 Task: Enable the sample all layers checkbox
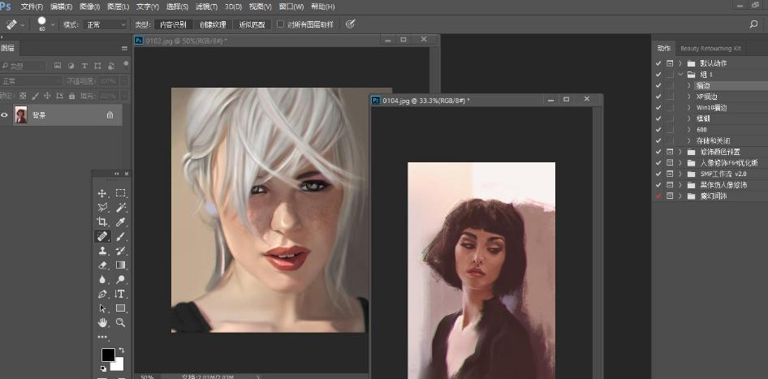[280, 24]
